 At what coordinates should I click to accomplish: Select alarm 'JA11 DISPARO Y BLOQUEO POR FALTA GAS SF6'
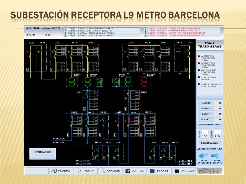pyautogui.click(x=183, y=36)
